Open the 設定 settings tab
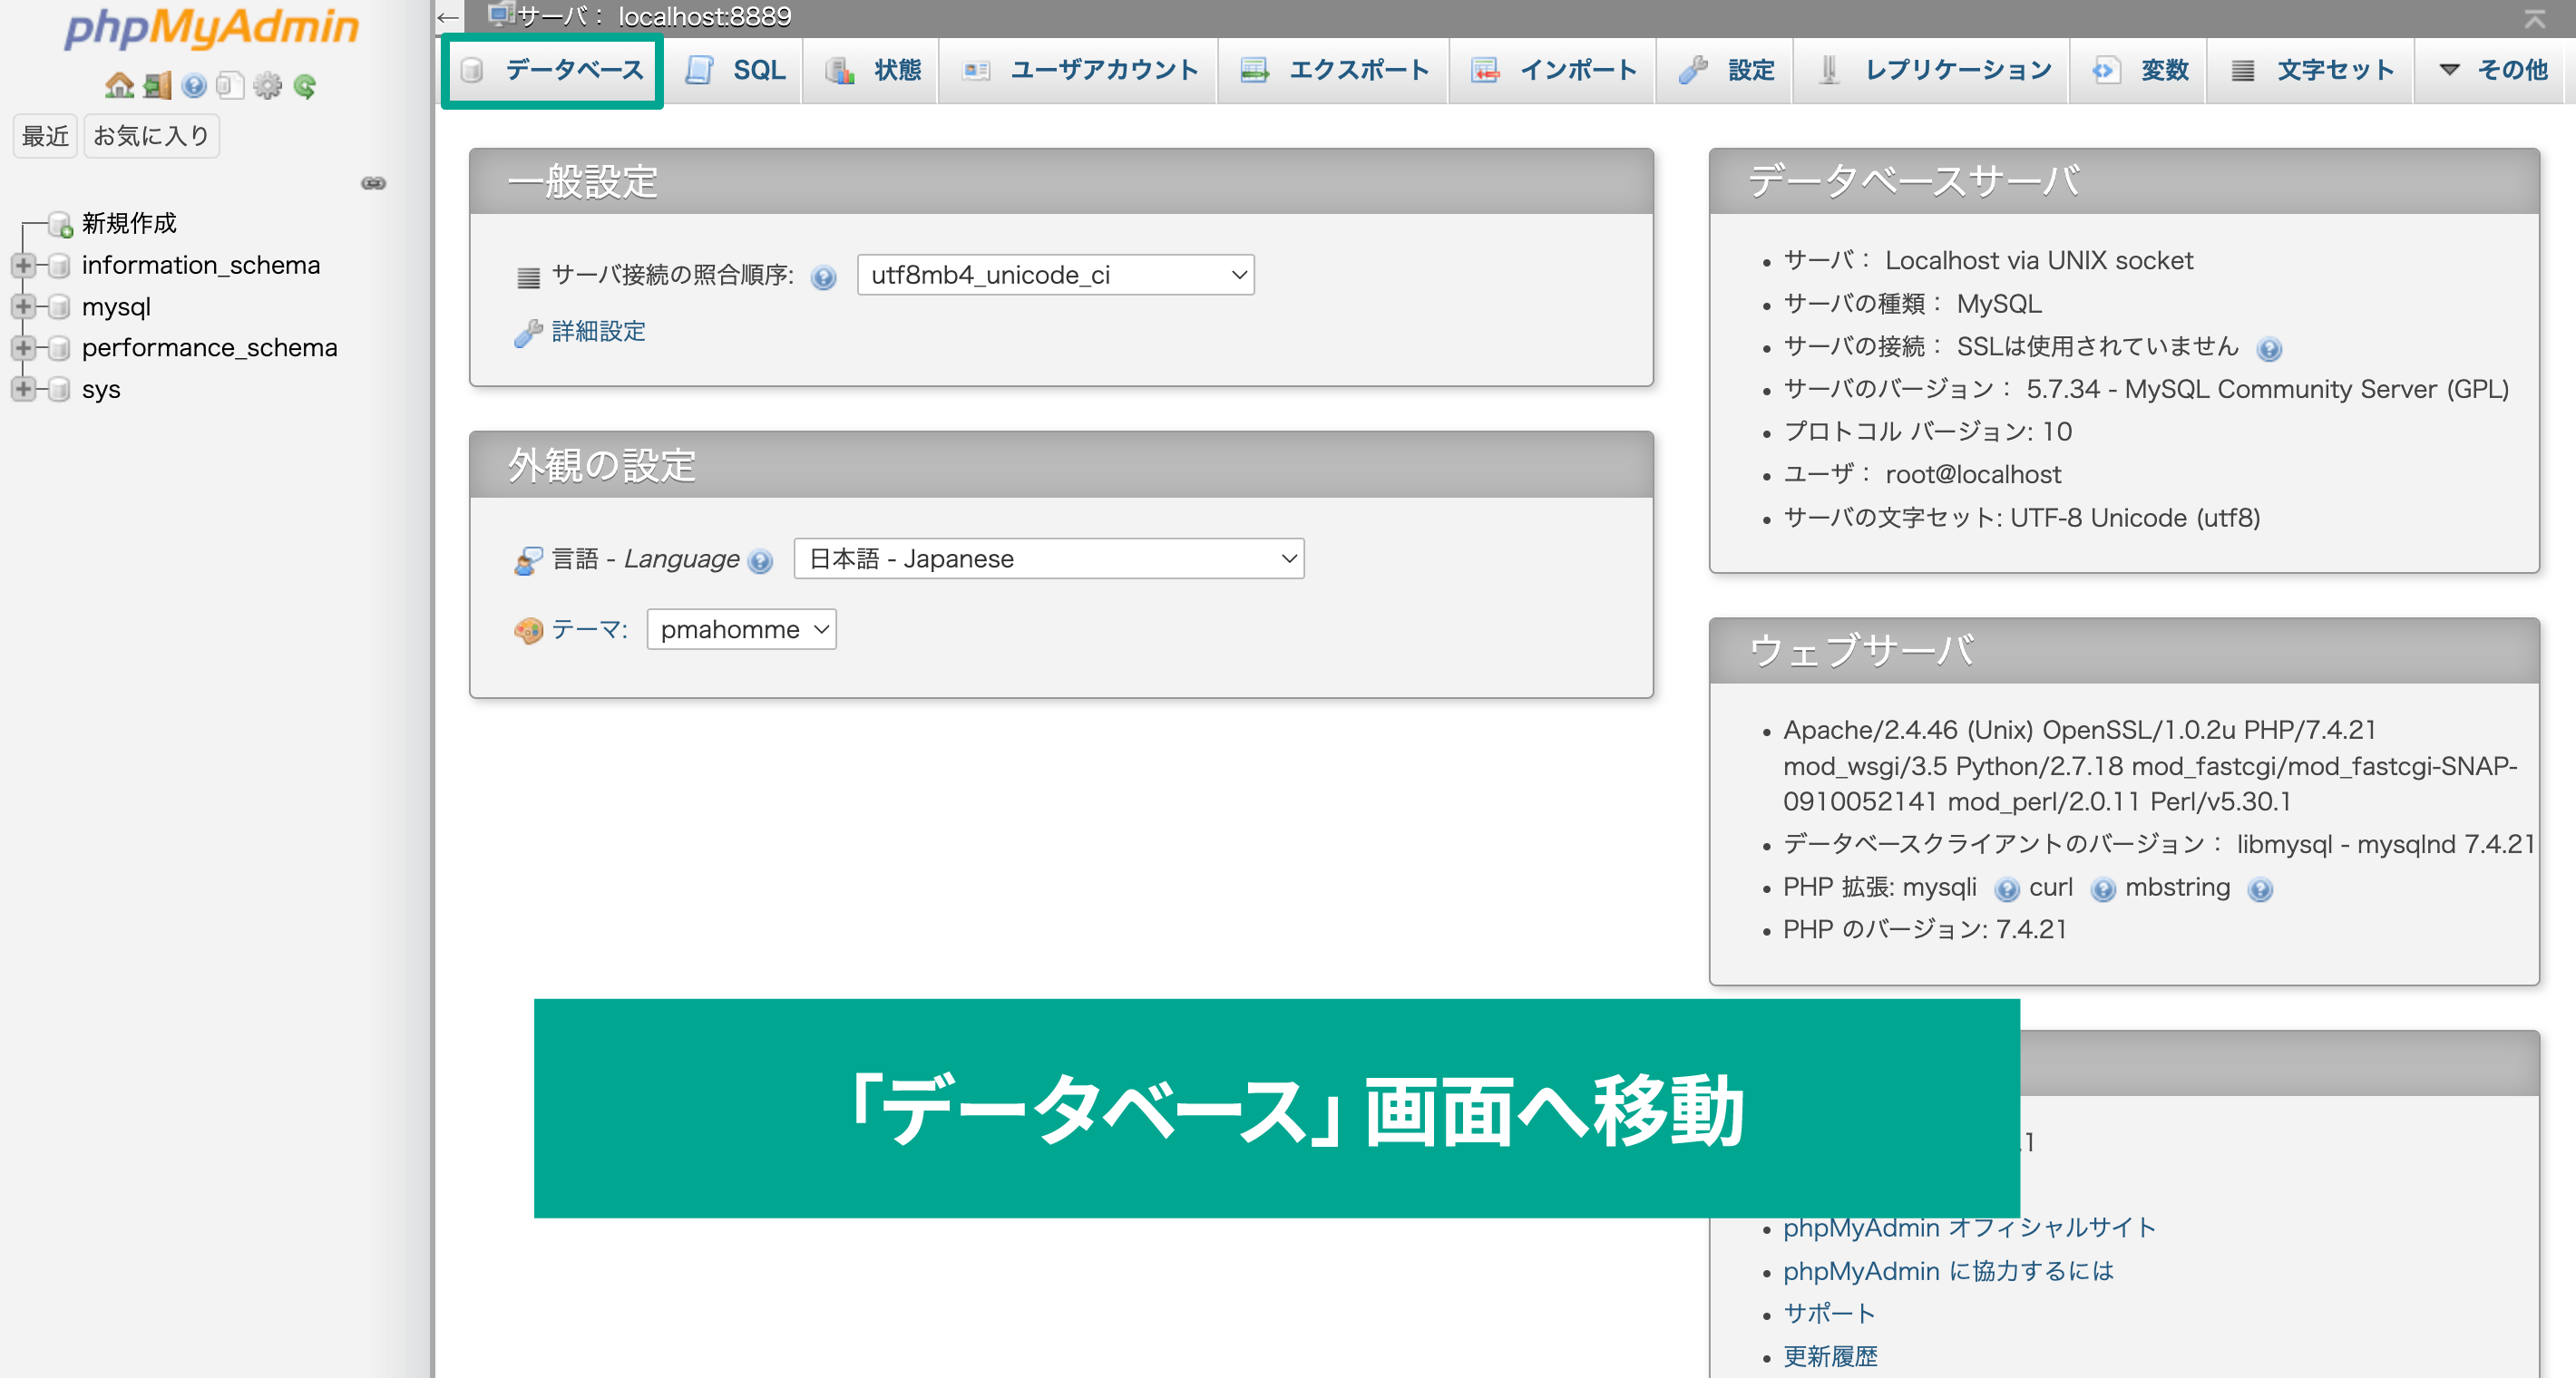This screenshot has height=1378, width=2576. click(1725, 70)
